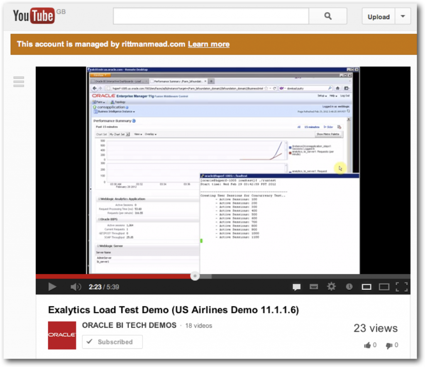Mute the video volume
Screen dimensions: 425x367
76,287
